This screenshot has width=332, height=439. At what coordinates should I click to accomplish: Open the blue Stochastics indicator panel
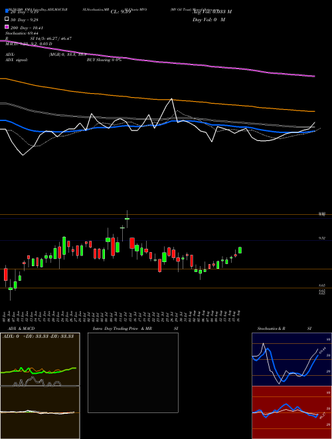291,359
